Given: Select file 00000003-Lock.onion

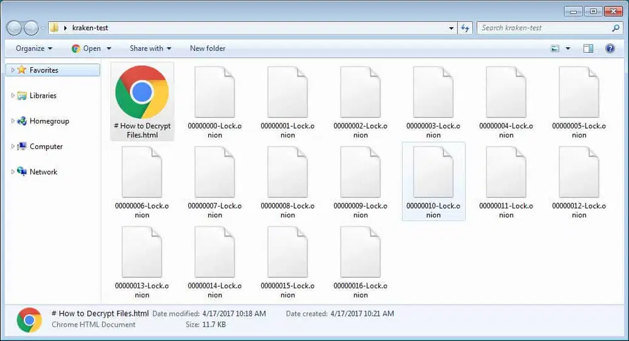Looking at the screenshot, I should point(433,102).
